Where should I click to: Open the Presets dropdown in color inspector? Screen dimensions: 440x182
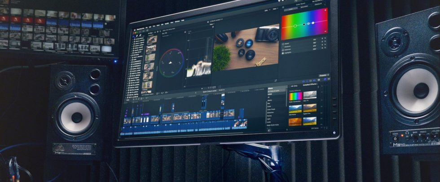pyautogui.click(x=323, y=75)
